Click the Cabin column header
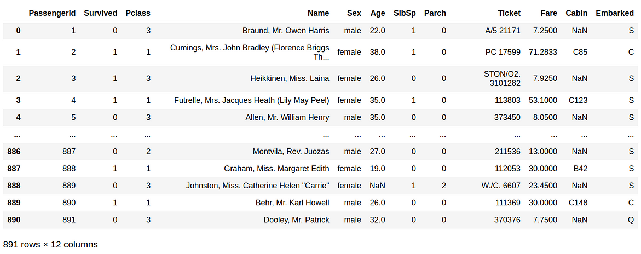This screenshot has width=641, height=254. (x=576, y=13)
